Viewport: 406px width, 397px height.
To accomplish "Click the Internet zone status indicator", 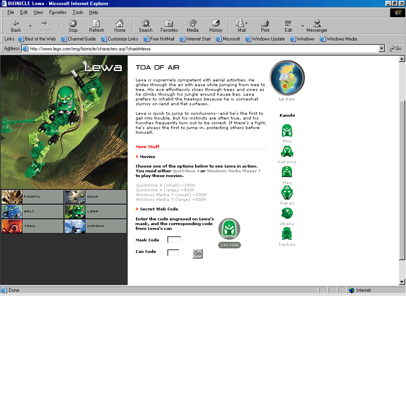I will point(376,291).
